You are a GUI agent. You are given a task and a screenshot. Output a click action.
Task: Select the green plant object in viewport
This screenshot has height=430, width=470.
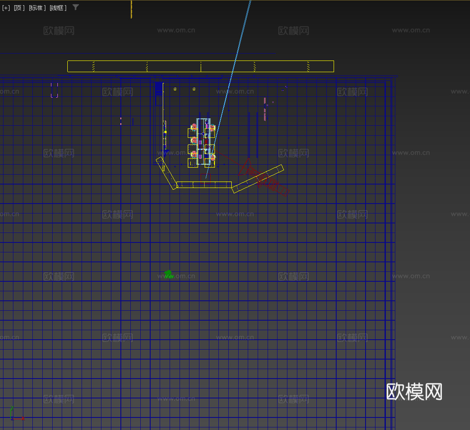[x=169, y=274]
